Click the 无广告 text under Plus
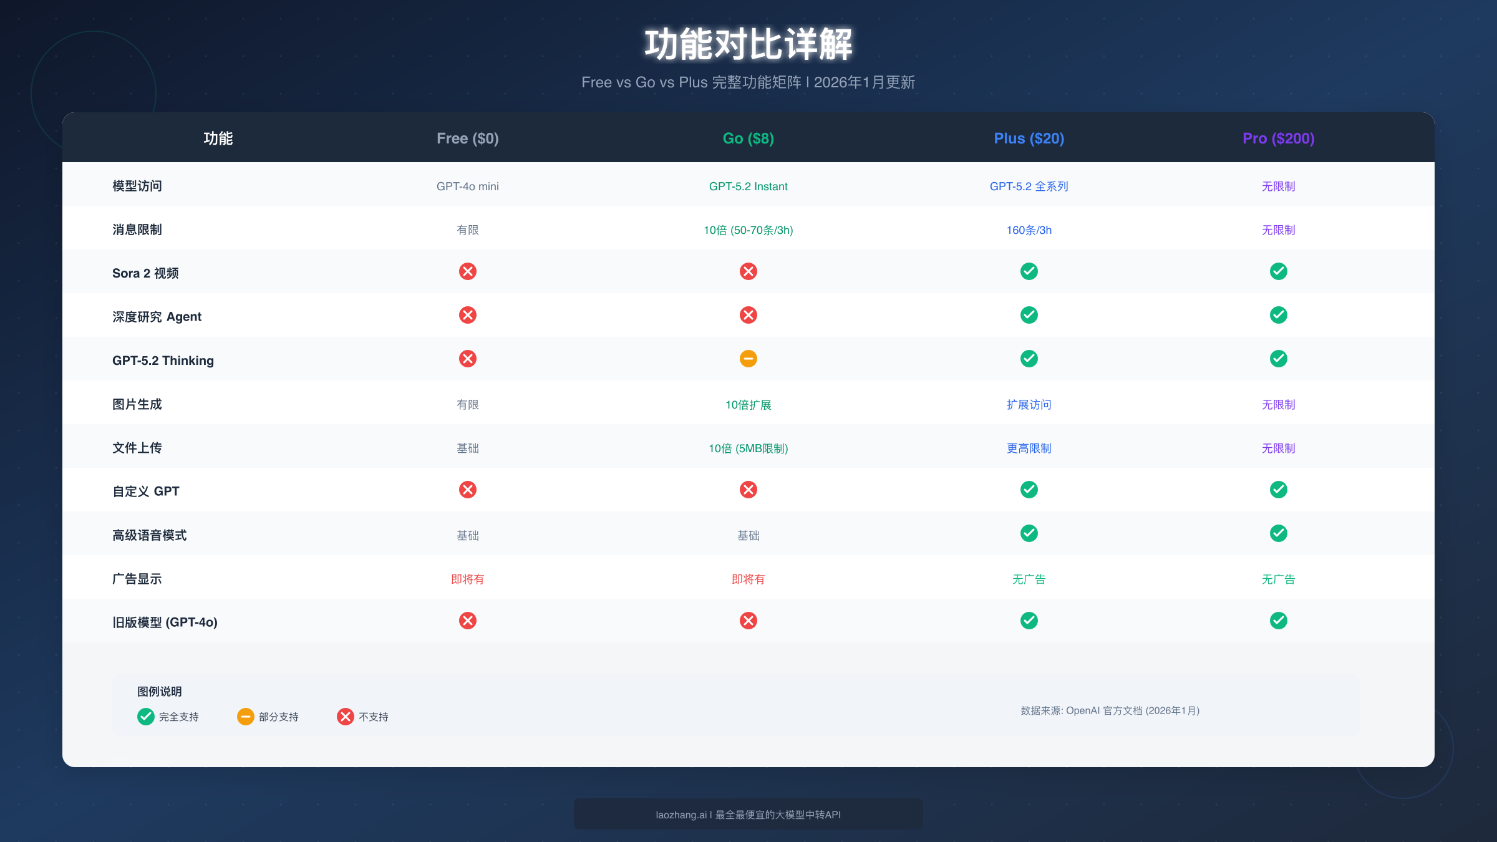The height and width of the screenshot is (842, 1497). pos(1029,579)
